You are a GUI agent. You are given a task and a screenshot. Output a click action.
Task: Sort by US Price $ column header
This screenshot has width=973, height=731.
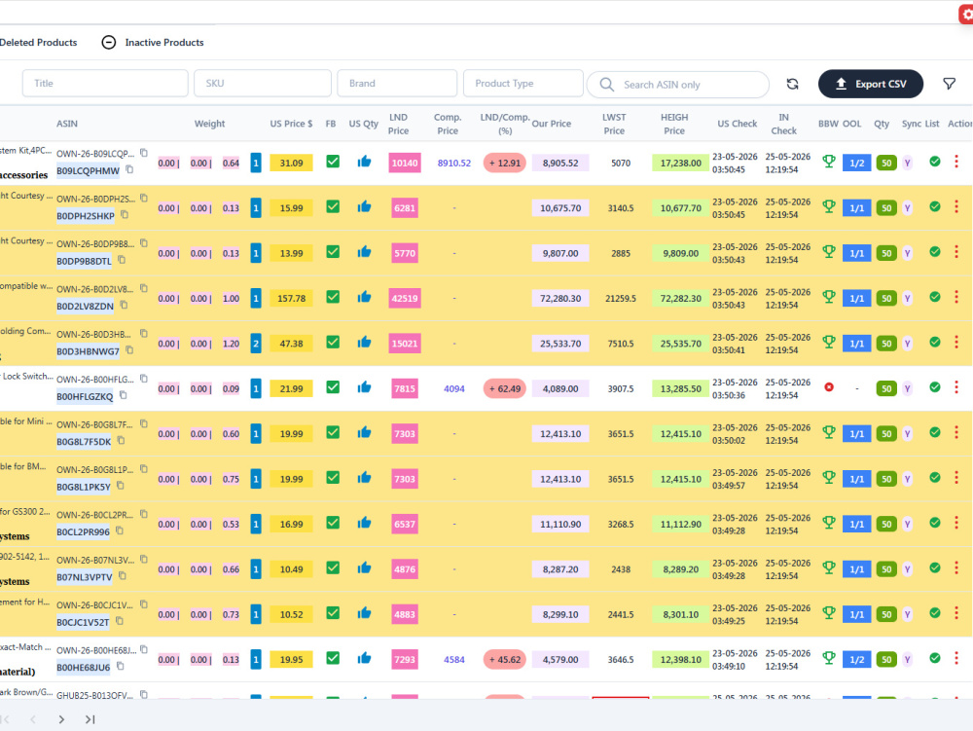click(x=291, y=124)
